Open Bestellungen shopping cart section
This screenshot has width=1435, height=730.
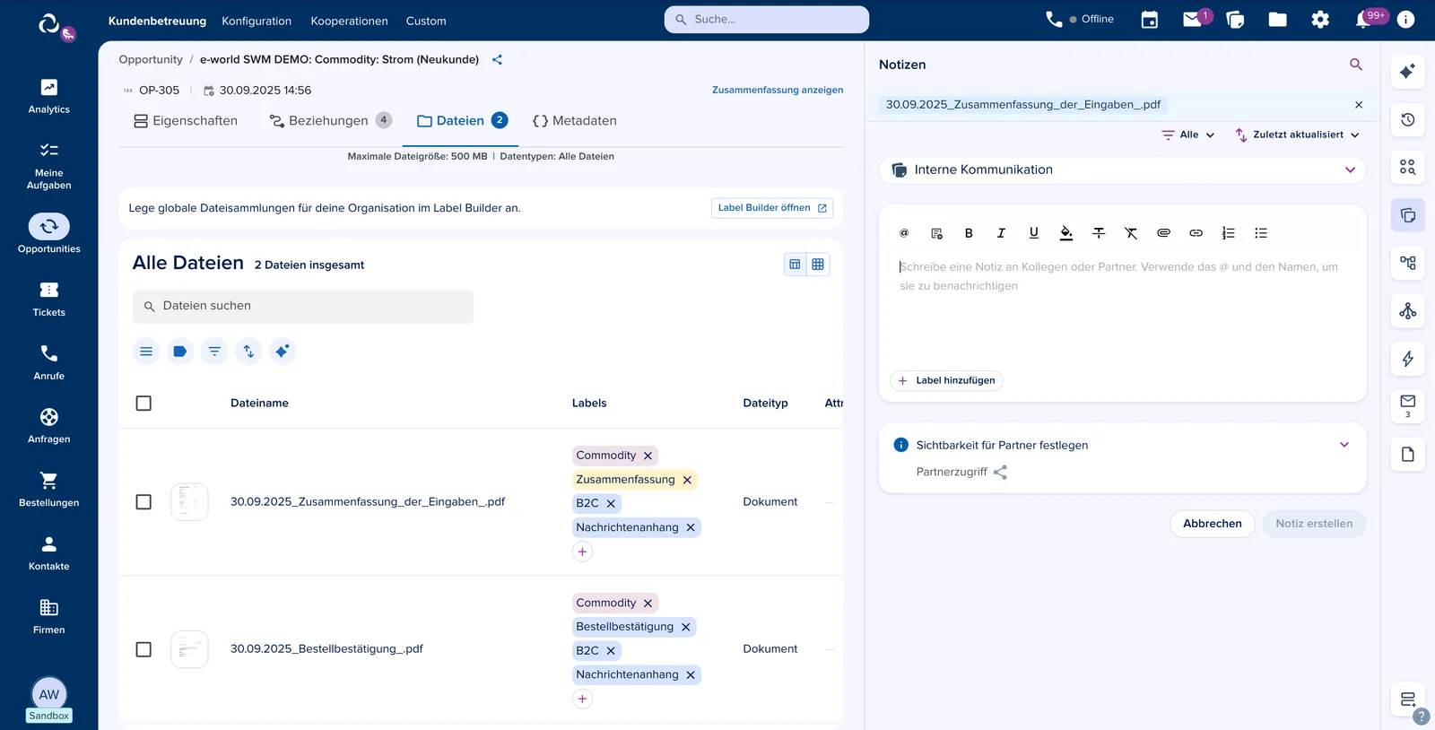pos(48,490)
